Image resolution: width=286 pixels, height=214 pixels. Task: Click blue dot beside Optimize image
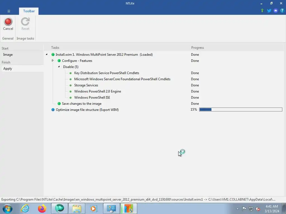point(53,110)
